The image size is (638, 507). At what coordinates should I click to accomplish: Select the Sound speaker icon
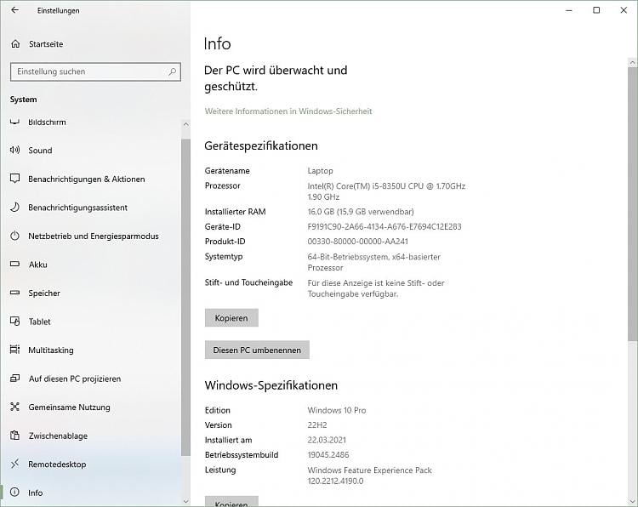pyautogui.click(x=14, y=151)
